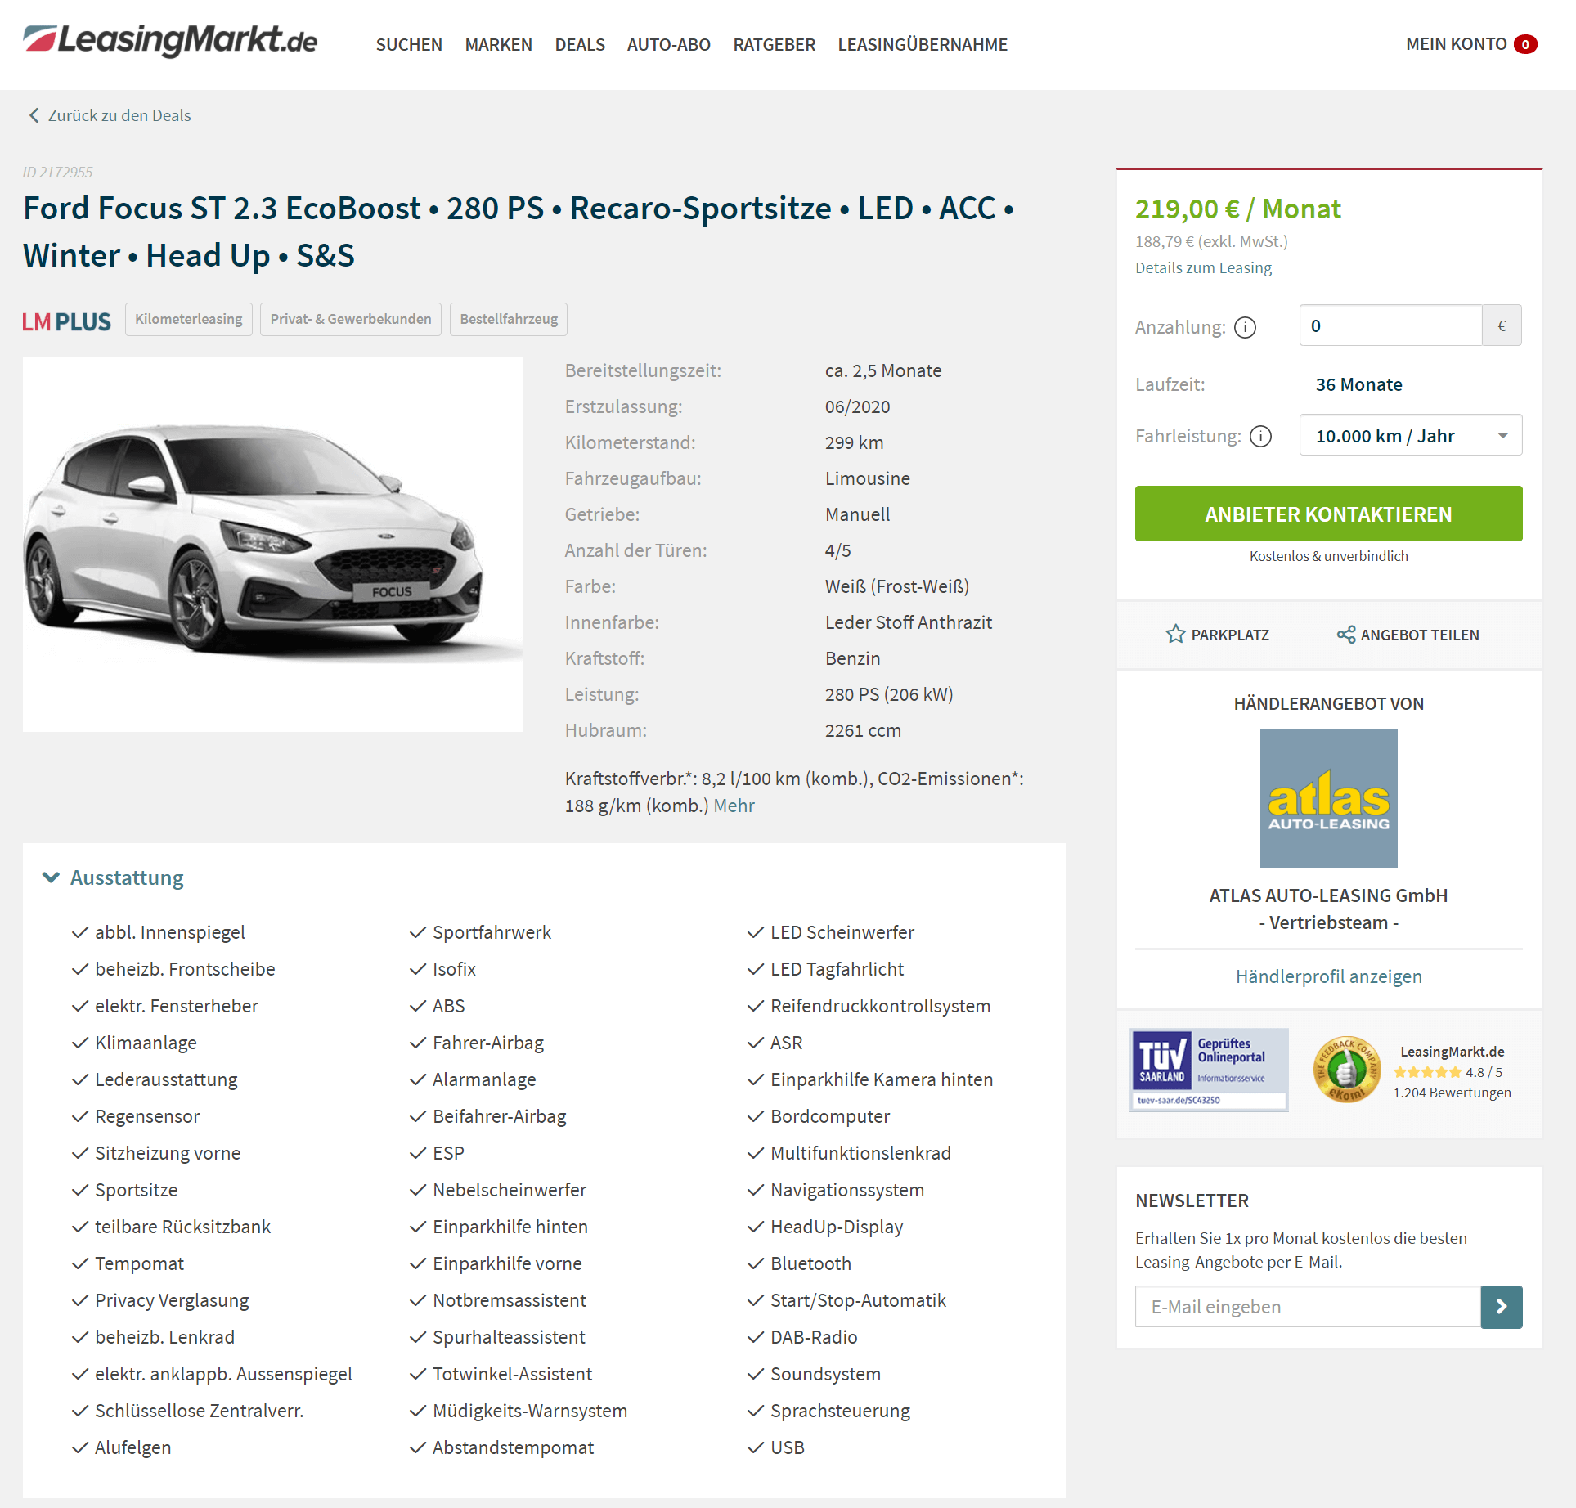Viewport: 1576px width, 1508px height.
Task: Click the Erstzulassung value 06/2020
Action: [857, 406]
